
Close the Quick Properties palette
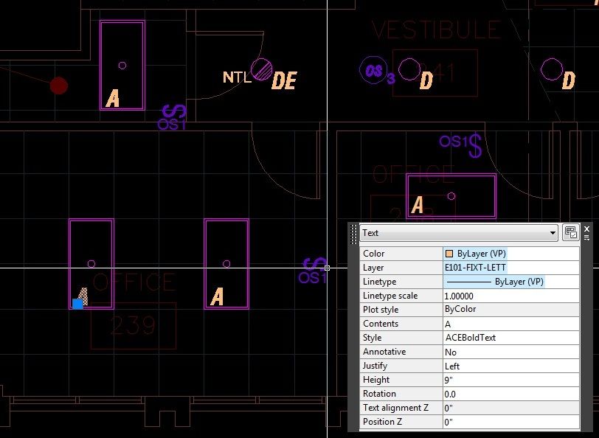point(586,227)
